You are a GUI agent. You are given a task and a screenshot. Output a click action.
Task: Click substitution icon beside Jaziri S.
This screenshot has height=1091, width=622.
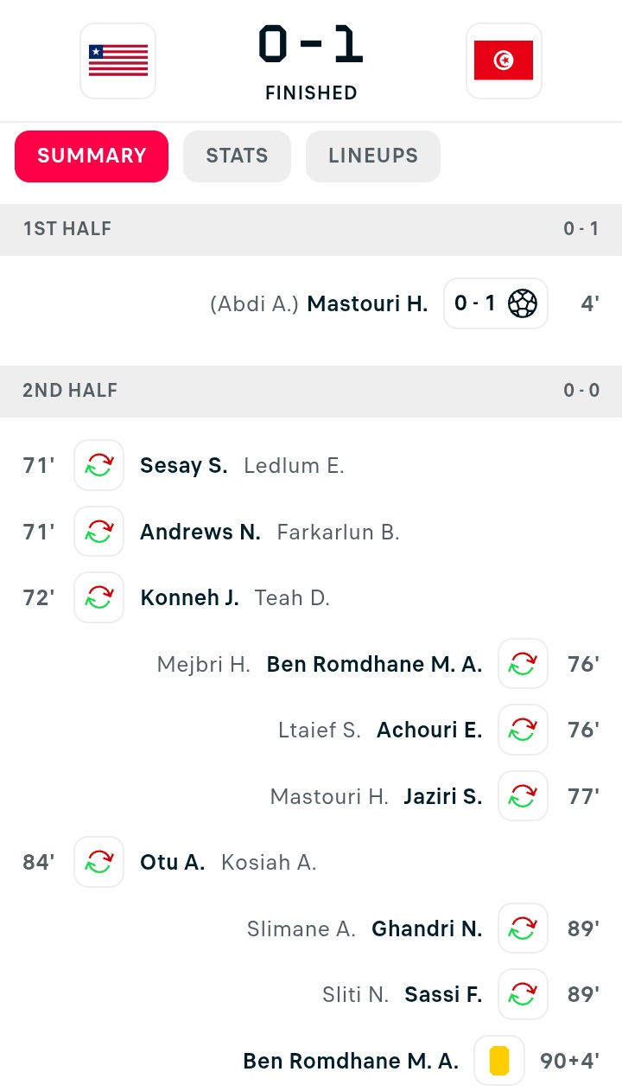point(523,796)
